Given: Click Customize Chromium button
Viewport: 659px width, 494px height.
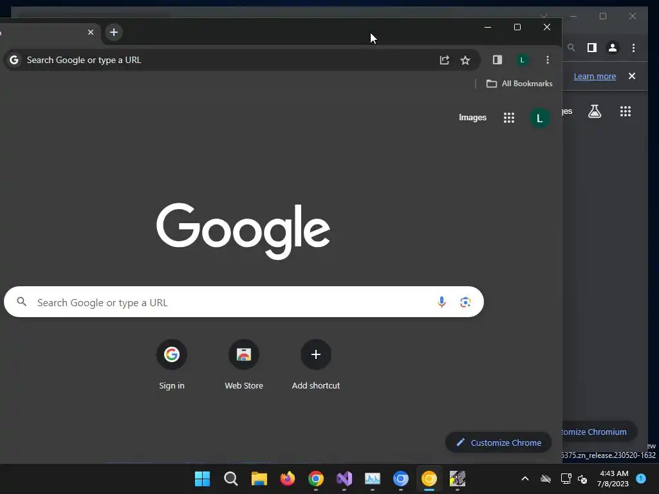Looking at the screenshot, I should tap(600, 432).
